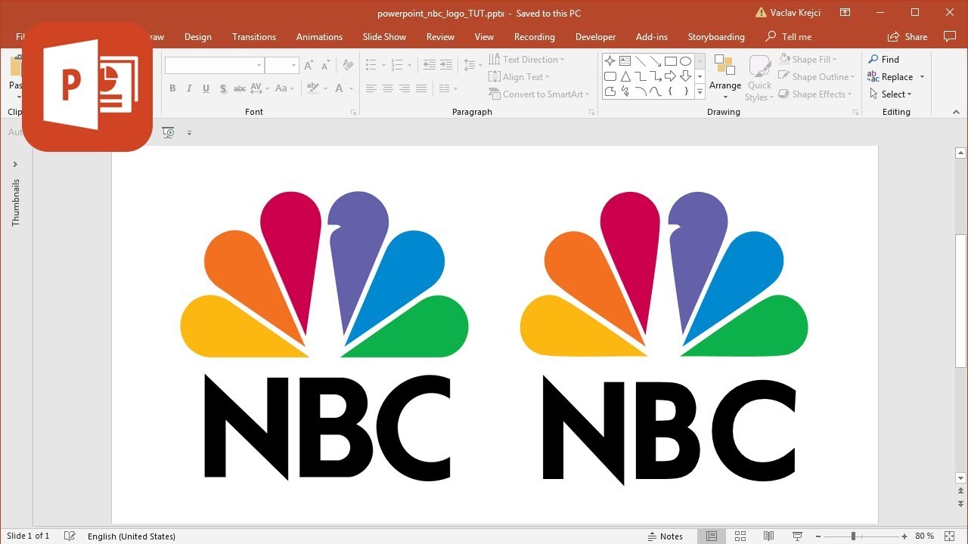Pick the left brace shape
Image resolution: width=968 pixels, height=544 pixels.
(x=671, y=91)
